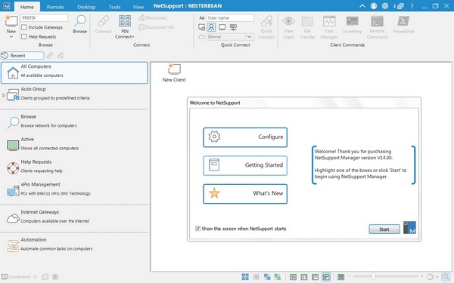The height and width of the screenshot is (283, 454).
Task: Click the Getting Started button
Action: pyautogui.click(x=245, y=165)
